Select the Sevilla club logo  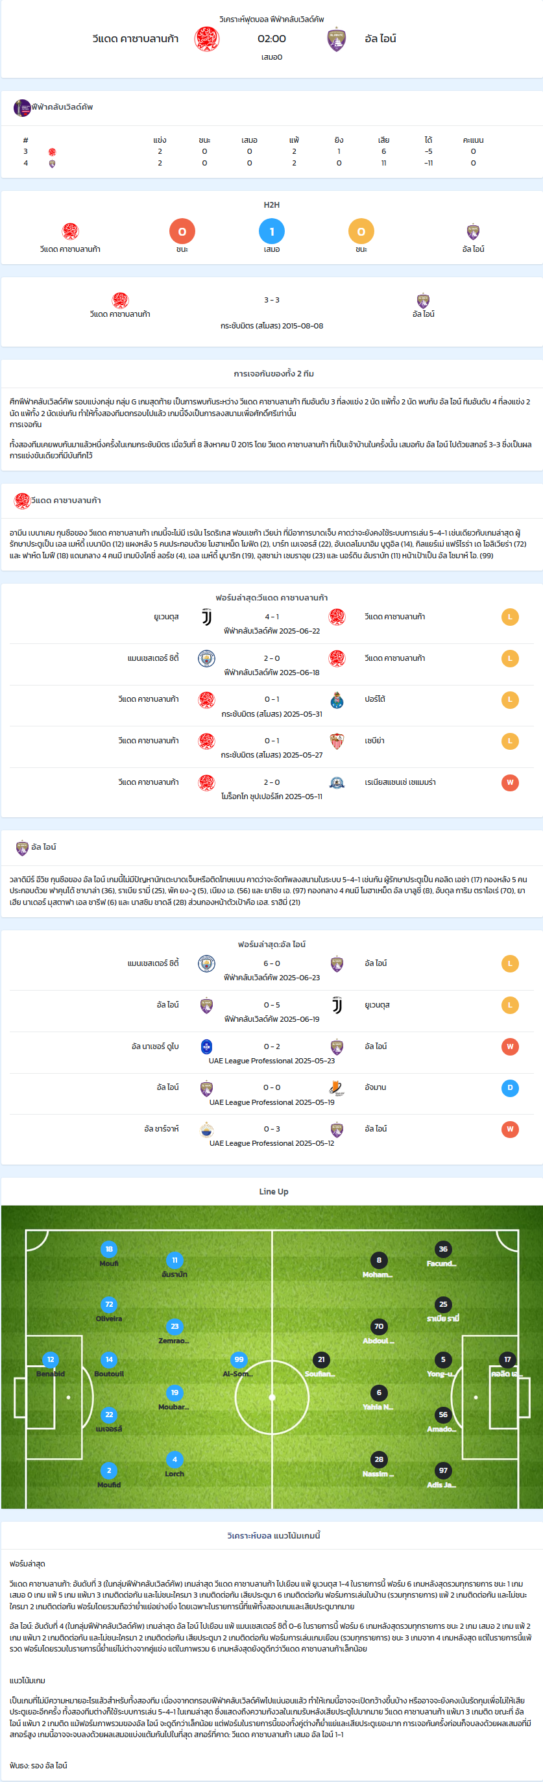[337, 741]
